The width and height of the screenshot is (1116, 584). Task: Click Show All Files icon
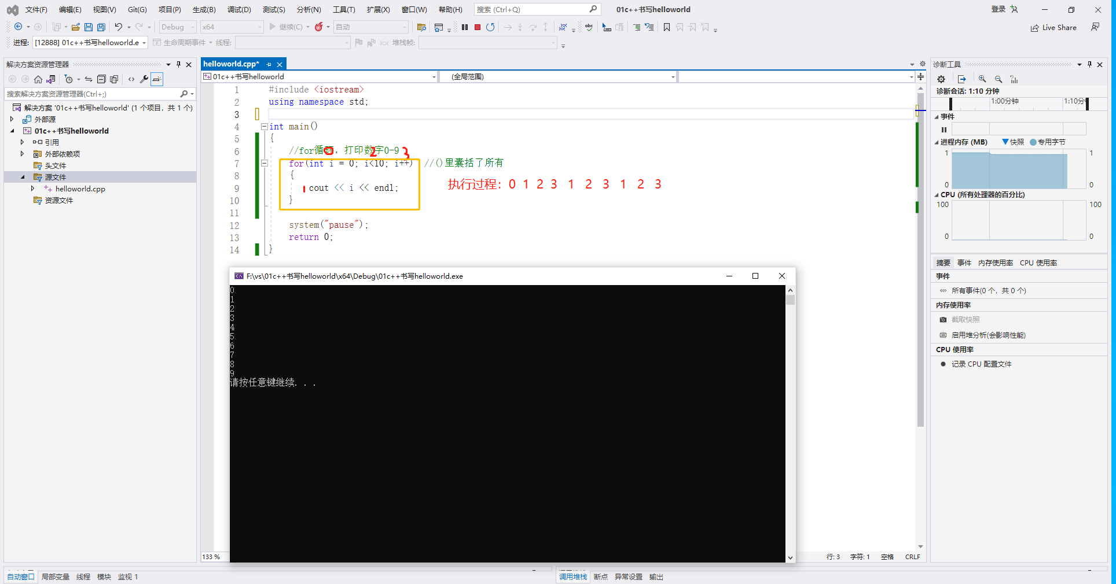click(114, 79)
